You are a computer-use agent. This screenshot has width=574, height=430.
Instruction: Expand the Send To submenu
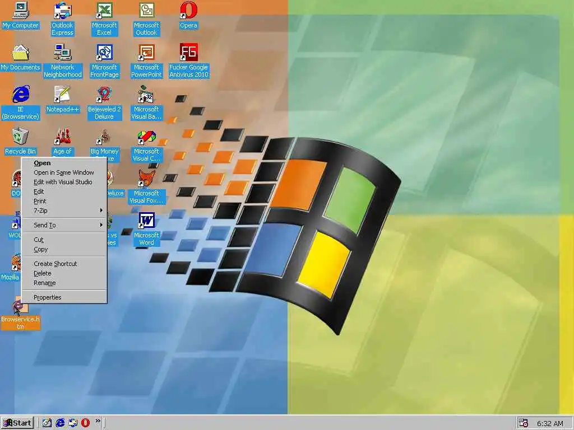click(64, 225)
